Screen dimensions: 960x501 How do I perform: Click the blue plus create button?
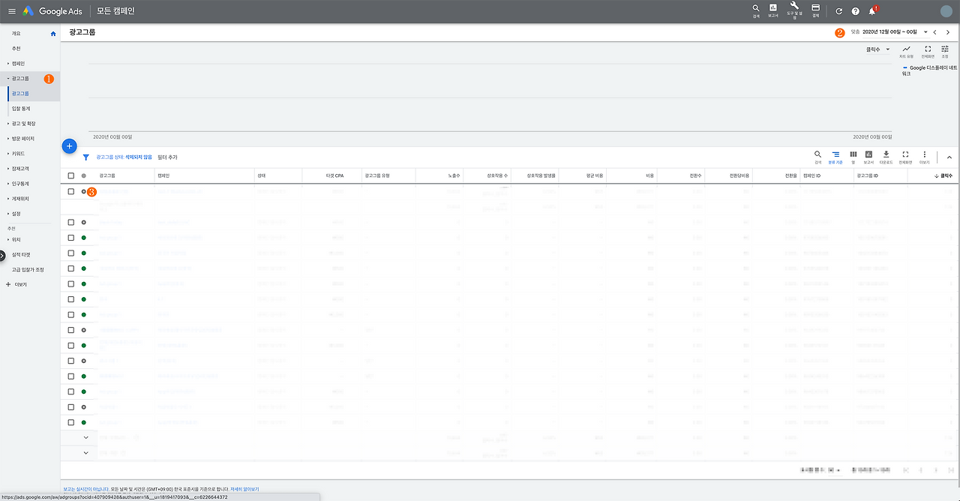point(69,145)
